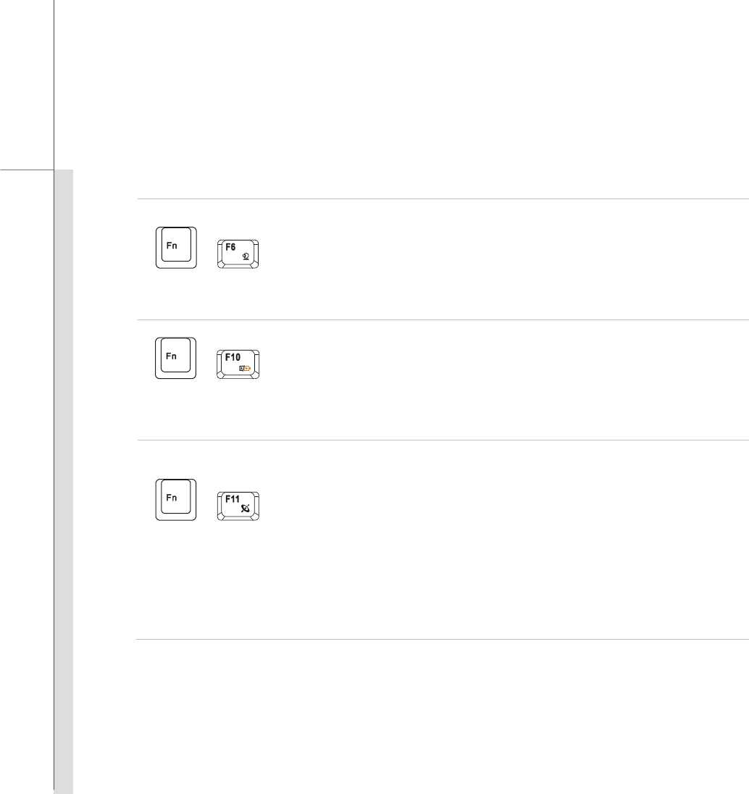
Task: Click the "Fn" text in the first row
Action: click(x=172, y=246)
